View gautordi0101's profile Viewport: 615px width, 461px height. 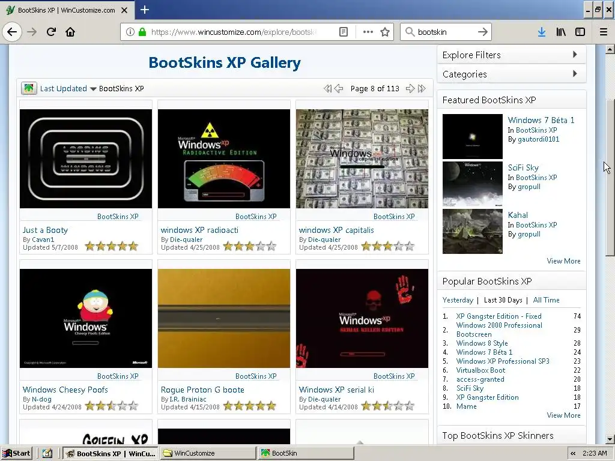[x=539, y=139]
